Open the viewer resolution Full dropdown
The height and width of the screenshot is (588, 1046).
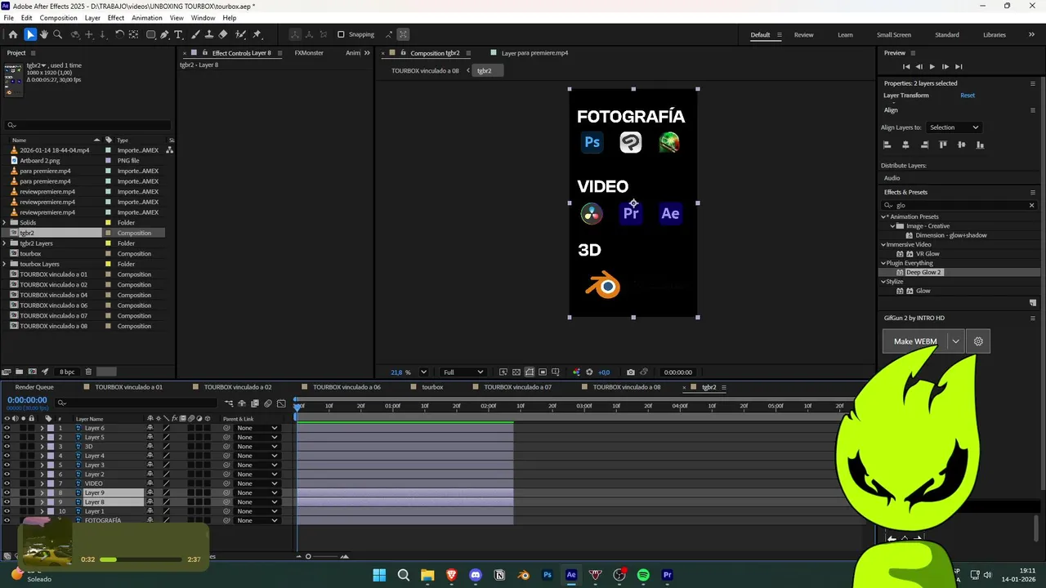[463, 372]
